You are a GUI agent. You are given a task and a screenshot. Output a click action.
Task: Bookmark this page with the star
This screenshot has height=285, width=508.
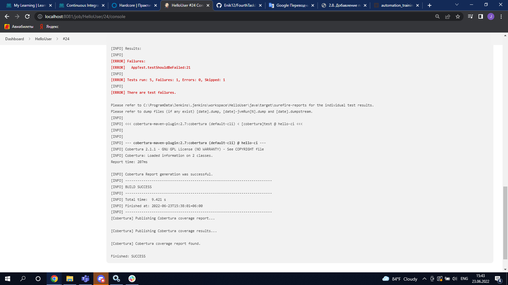coord(458,16)
